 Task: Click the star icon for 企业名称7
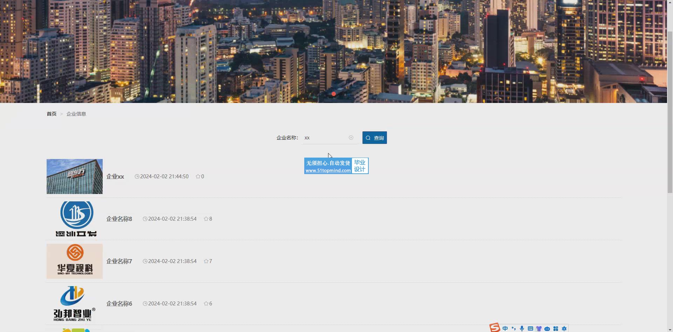206,261
